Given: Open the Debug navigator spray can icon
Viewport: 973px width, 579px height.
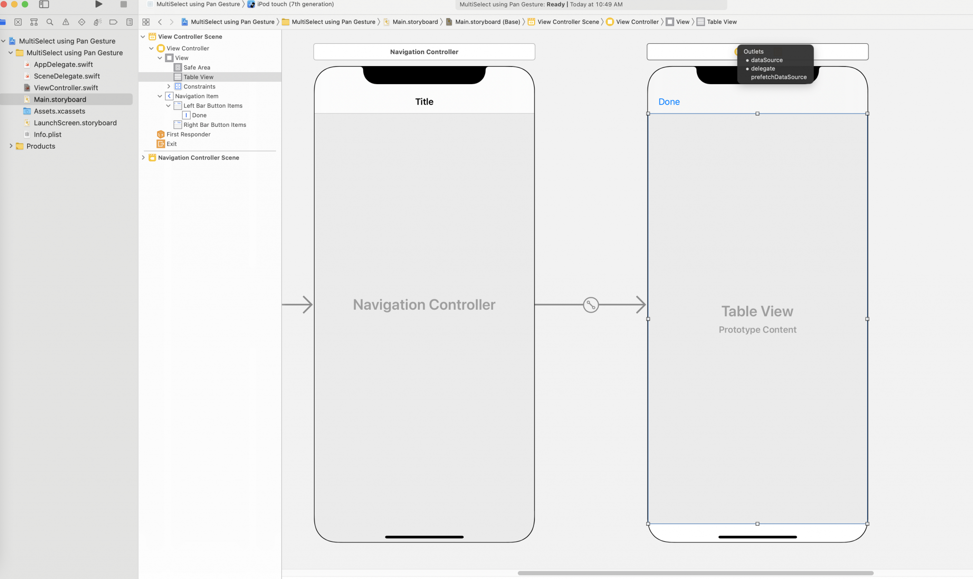Looking at the screenshot, I should [x=98, y=22].
